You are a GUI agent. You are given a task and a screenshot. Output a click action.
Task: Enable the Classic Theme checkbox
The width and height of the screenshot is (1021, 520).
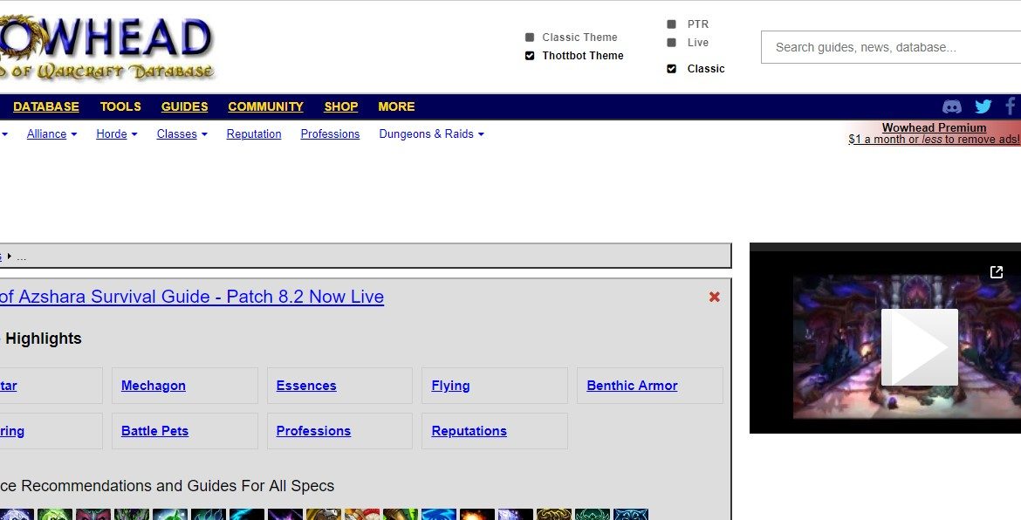click(x=530, y=38)
